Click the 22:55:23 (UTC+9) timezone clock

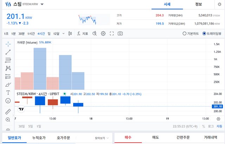pos(185,126)
